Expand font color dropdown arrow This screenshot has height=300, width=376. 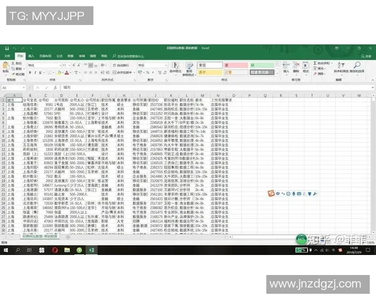(71, 72)
